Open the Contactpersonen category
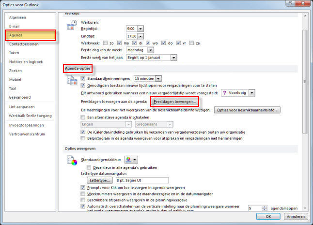 tap(24, 44)
